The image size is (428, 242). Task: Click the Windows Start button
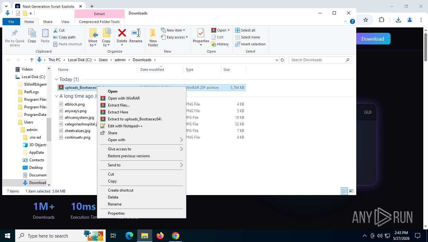8,236
